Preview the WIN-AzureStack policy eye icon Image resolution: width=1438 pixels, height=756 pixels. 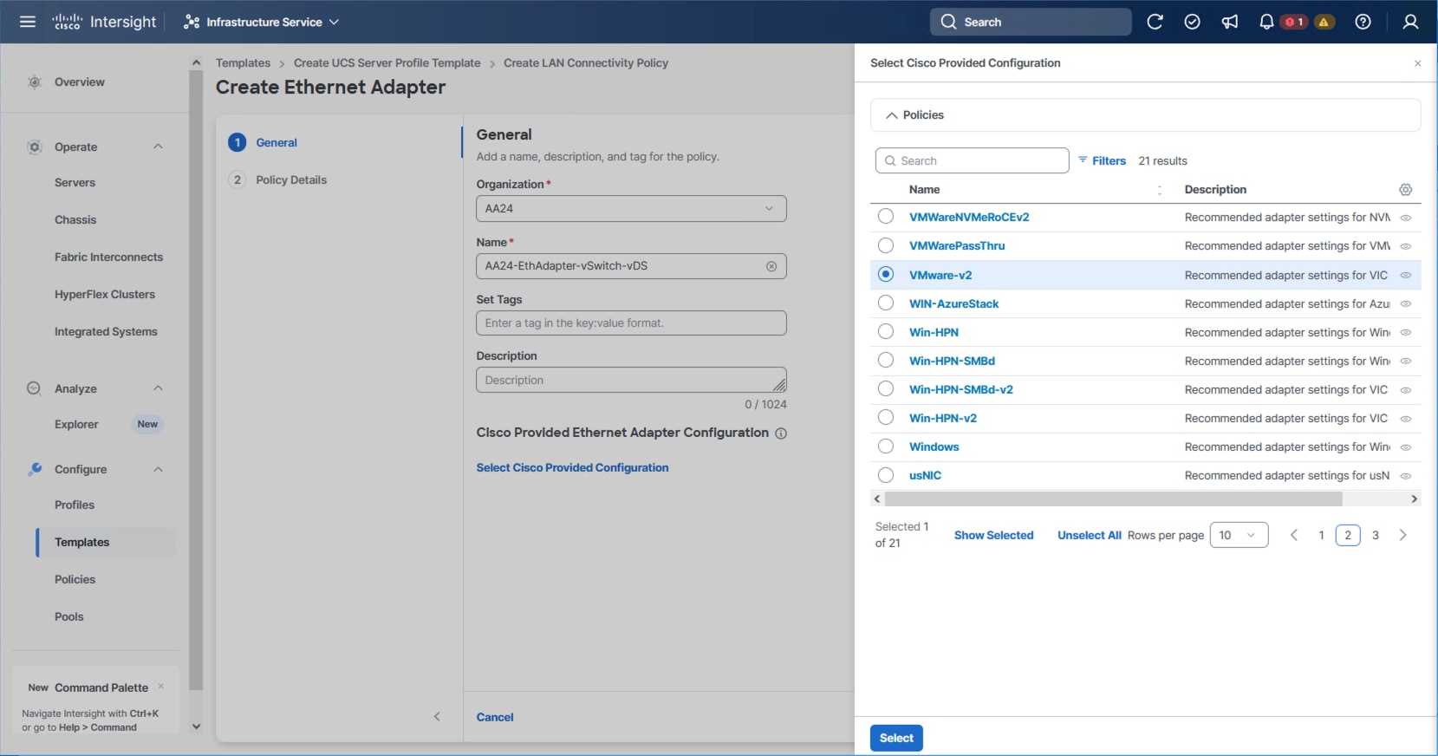click(x=1406, y=303)
